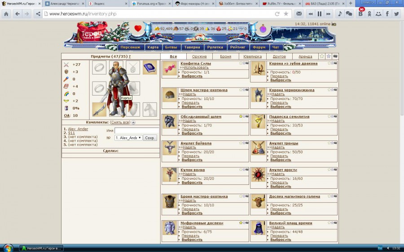Click the equipped blue spellbook slot
404x252 pixels.
(149, 67)
